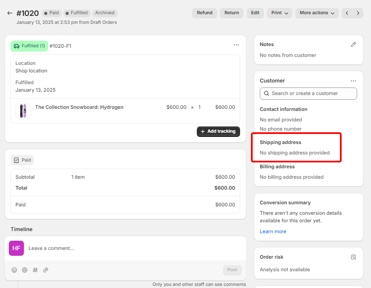Click the Return button
The width and height of the screenshot is (371, 288).
click(231, 13)
